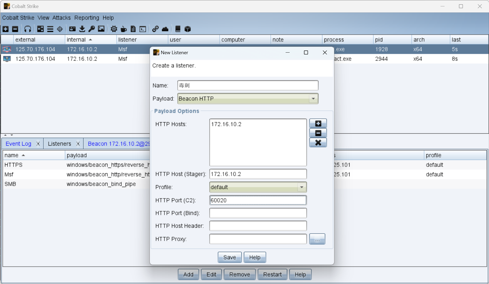Image resolution: width=489 pixels, height=284 pixels.
Task: Focus the HTTP Port (C2) field
Action: (x=258, y=200)
